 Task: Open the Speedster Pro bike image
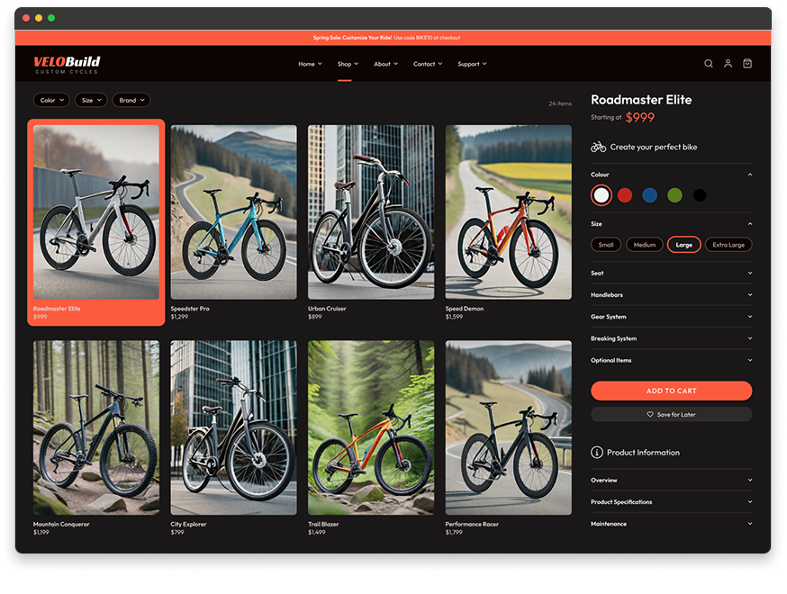pos(233,212)
